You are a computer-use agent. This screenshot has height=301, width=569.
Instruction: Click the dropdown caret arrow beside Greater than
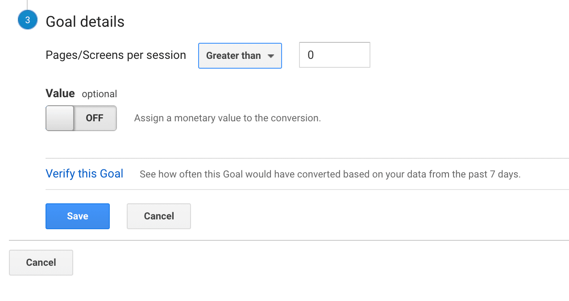pos(270,56)
